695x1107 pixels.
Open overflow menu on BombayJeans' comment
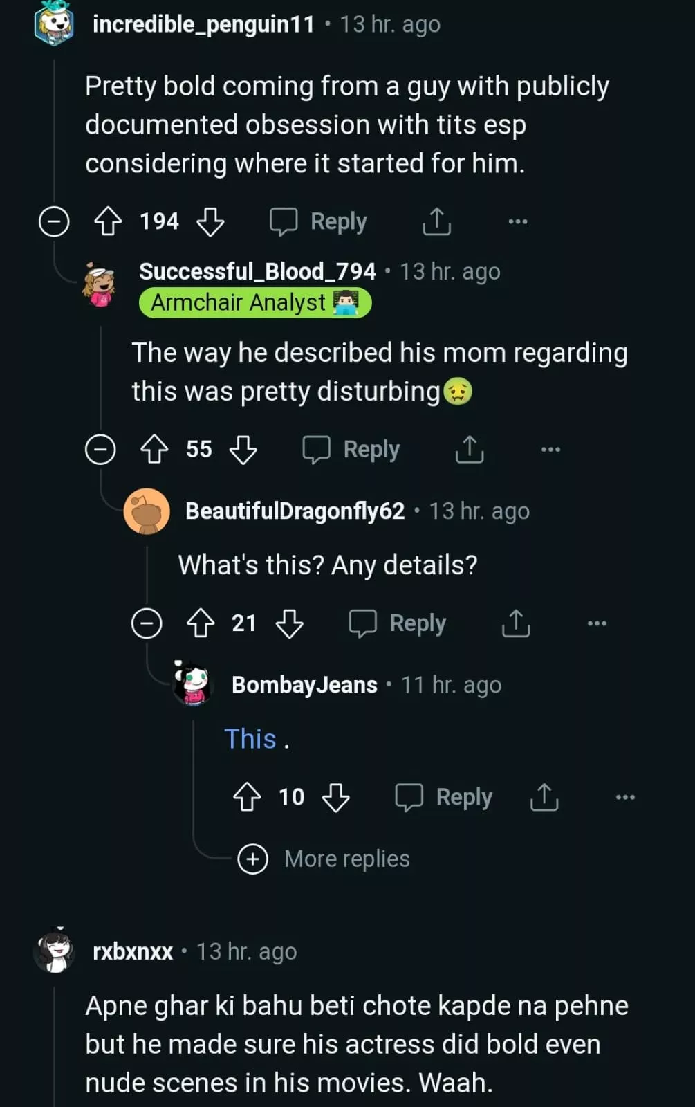(x=624, y=797)
